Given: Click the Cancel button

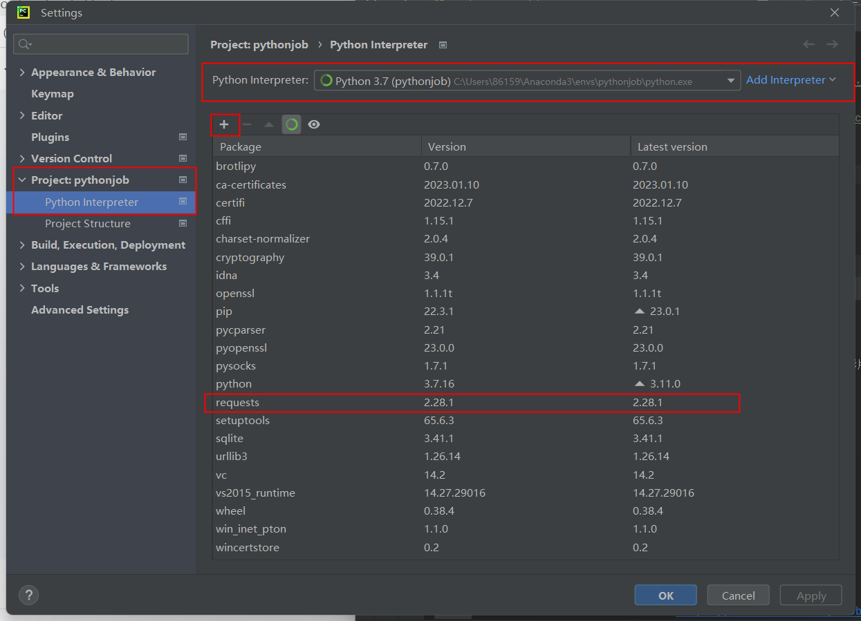Looking at the screenshot, I should [738, 595].
